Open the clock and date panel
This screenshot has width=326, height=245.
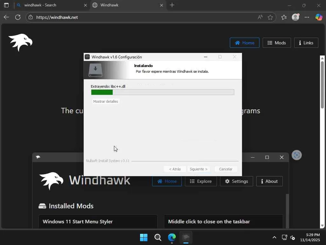pos(310,237)
